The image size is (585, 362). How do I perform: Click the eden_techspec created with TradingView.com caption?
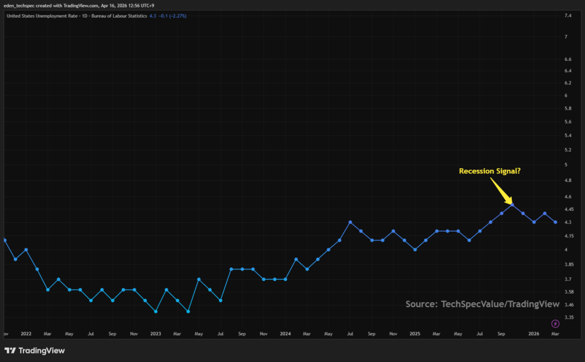(79, 6)
